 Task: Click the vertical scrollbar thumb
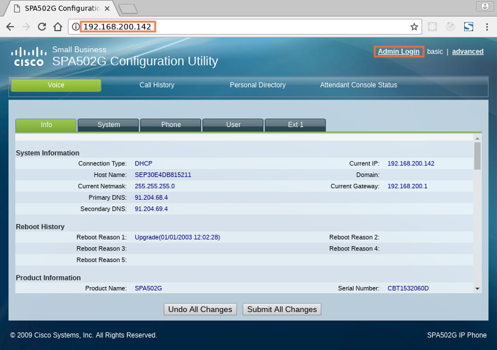coord(477,156)
